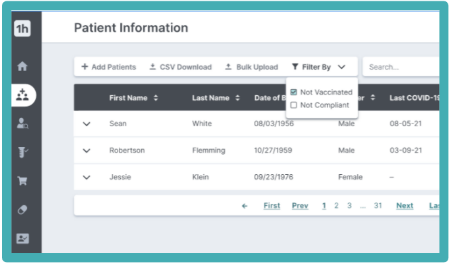The height and width of the screenshot is (266, 451).
Task: Sort by Last Name column arrows
Action: 237,98
